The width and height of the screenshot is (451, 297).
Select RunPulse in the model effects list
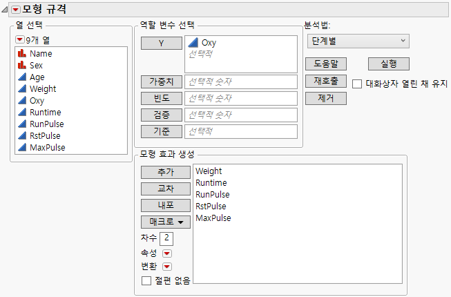click(213, 195)
